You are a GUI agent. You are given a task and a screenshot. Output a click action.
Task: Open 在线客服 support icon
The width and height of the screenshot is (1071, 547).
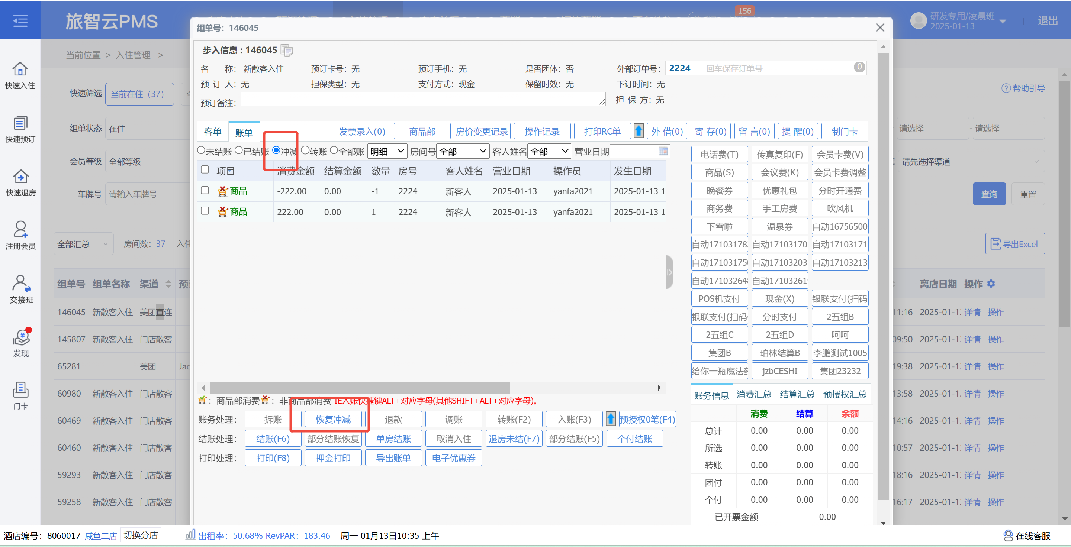[1008, 536]
